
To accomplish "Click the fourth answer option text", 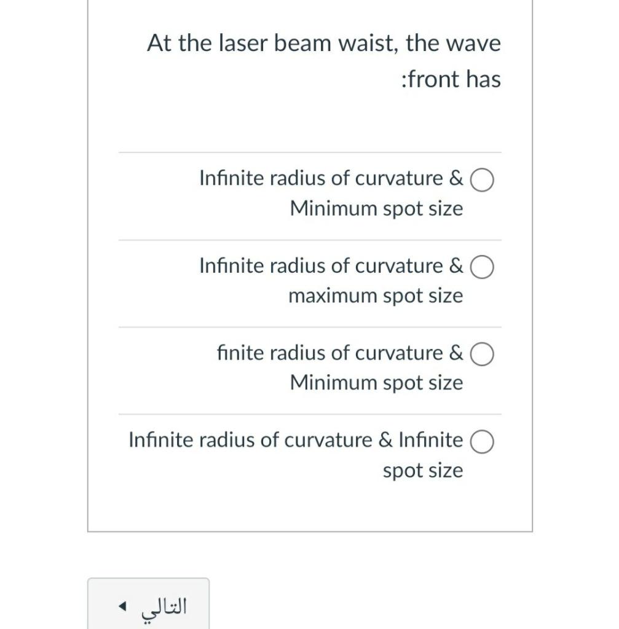I will click(x=295, y=455).
